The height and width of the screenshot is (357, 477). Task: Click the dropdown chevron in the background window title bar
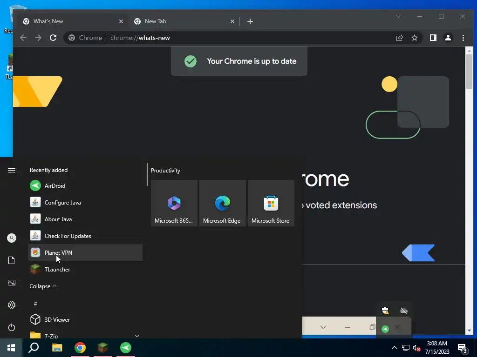coord(323,327)
